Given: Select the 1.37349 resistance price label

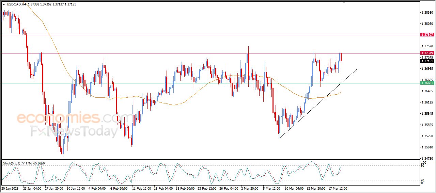Looking at the screenshot, I should (x=427, y=53).
